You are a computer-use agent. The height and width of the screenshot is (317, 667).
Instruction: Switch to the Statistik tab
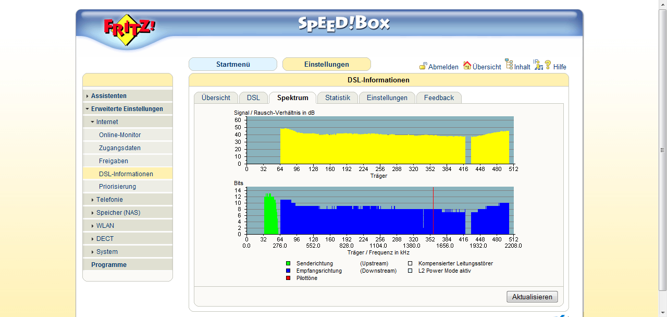337,98
